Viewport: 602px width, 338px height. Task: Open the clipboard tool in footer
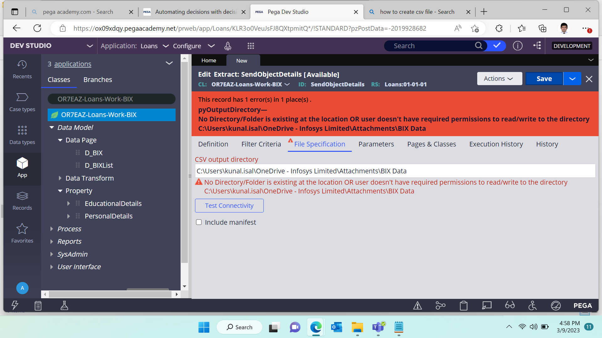463,305
